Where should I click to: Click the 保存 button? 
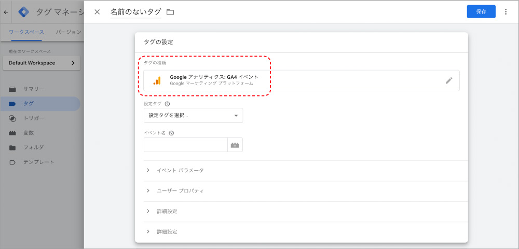[481, 11]
